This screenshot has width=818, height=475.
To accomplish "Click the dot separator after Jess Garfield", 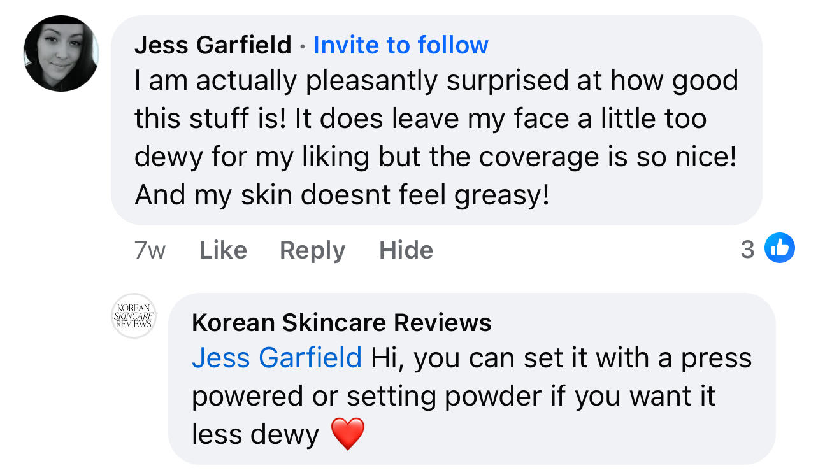I will (302, 46).
